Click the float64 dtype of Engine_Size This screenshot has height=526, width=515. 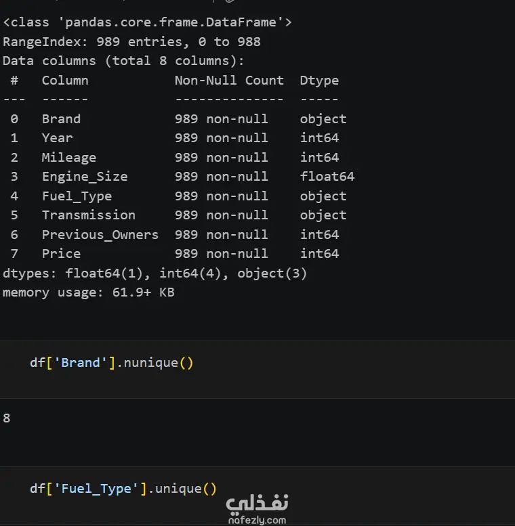[327, 177]
